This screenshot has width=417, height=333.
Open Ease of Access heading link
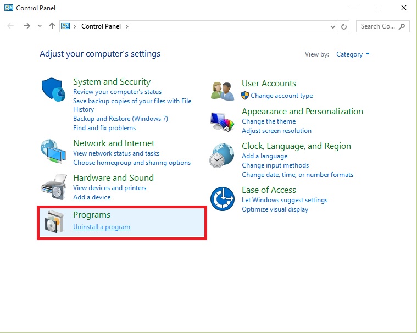[x=269, y=190]
